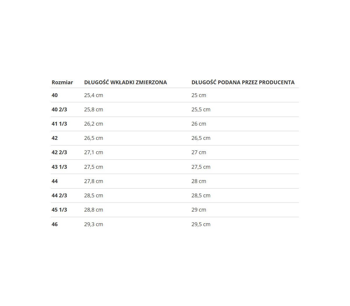
Task: Click the Rozmiar column header
Action: [x=62, y=82]
